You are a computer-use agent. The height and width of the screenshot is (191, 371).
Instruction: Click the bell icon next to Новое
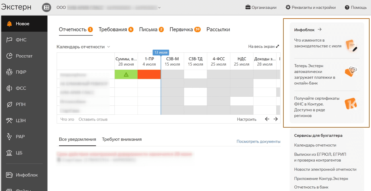pyautogui.click(x=9, y=24)
